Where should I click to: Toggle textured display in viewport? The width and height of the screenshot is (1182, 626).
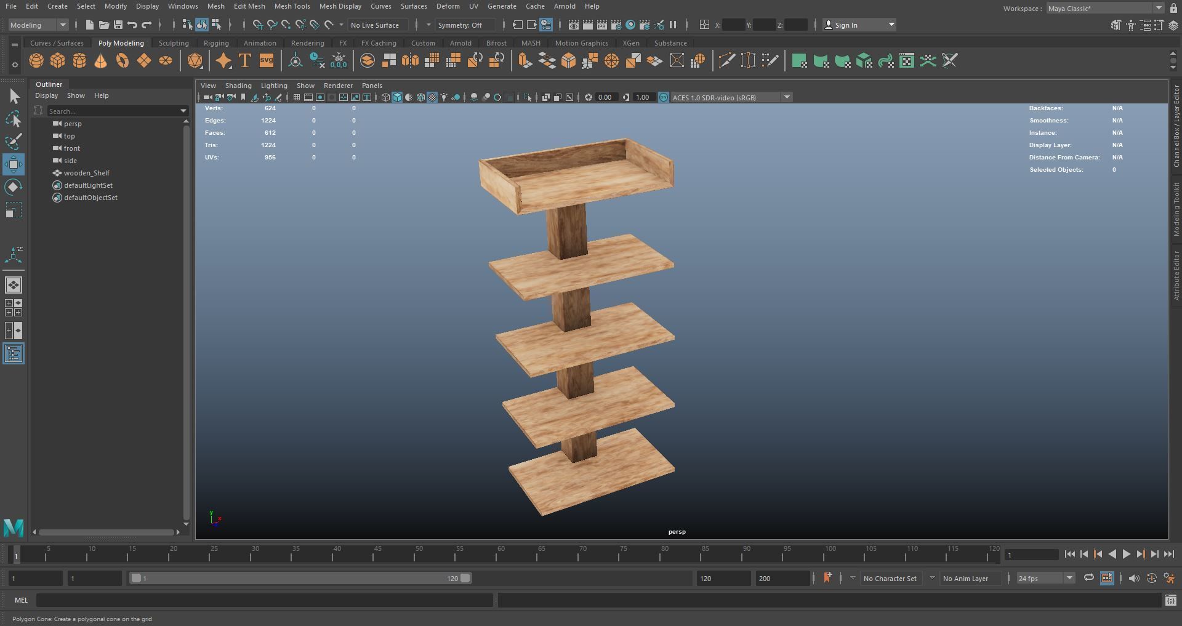[x=432, y=97]
